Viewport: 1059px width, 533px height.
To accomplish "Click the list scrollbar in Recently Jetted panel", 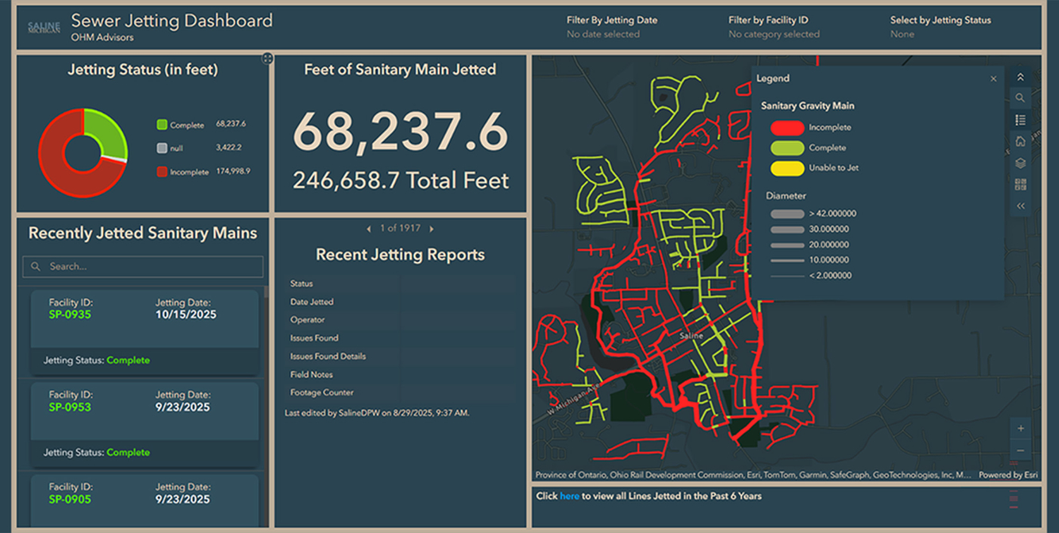I will click(266, 292).
